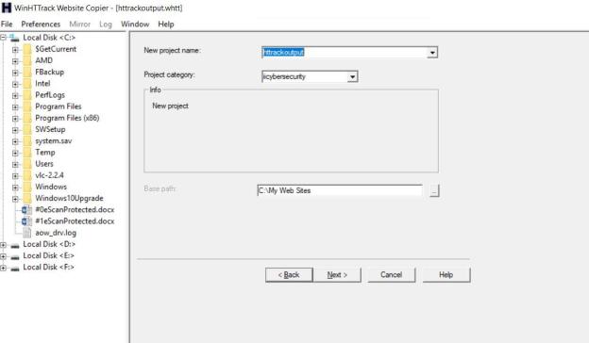Image resolution: width=589 pixels, height=343 pixels.
Task: Open the File menu
Action: coord(7,24)
